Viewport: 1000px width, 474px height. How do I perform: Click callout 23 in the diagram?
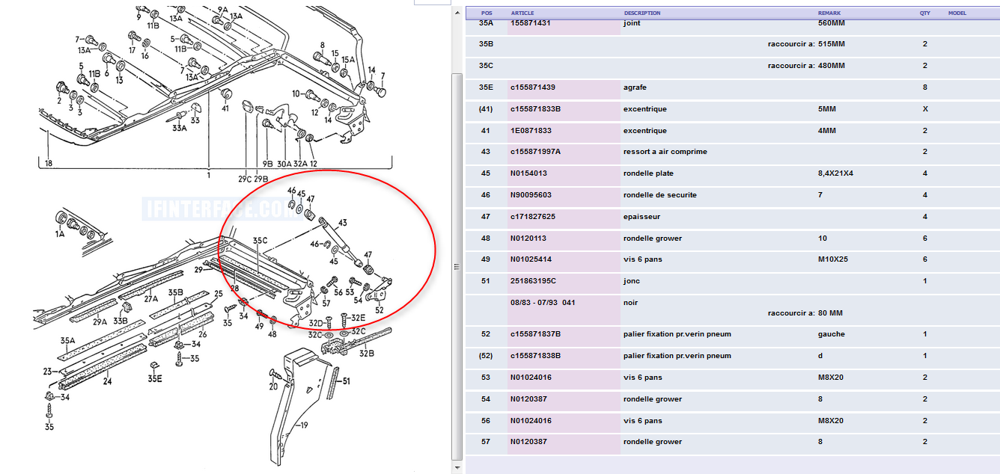coord(47,371)
